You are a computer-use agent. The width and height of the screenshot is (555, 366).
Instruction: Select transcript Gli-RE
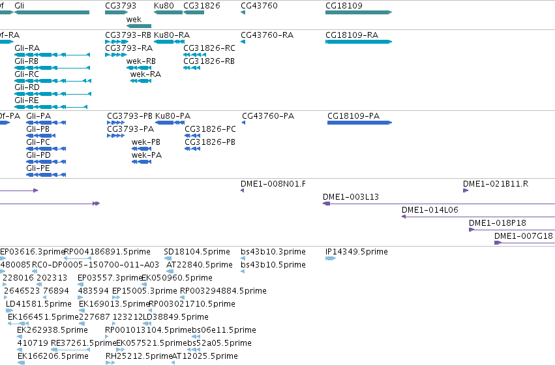pos(51,107)
